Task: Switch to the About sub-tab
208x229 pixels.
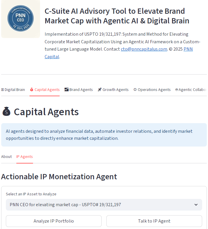Action: point(6,157)
